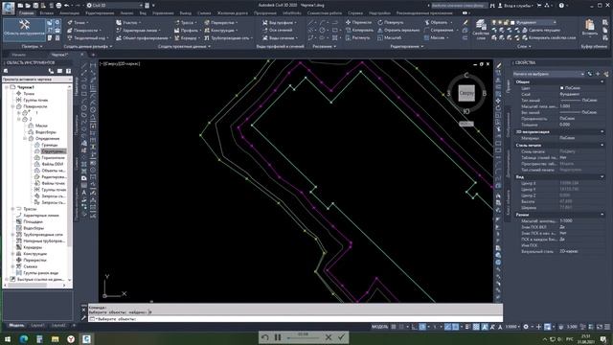Click the recording progress slider
The height and width of the screenshot is (345, 613).
[304, 337]
